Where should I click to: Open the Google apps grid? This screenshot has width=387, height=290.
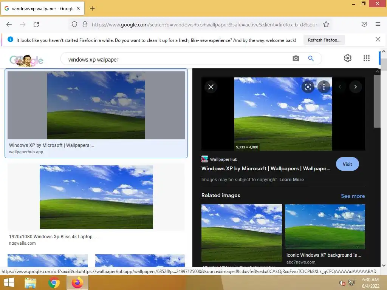click(x=367, y=58)
